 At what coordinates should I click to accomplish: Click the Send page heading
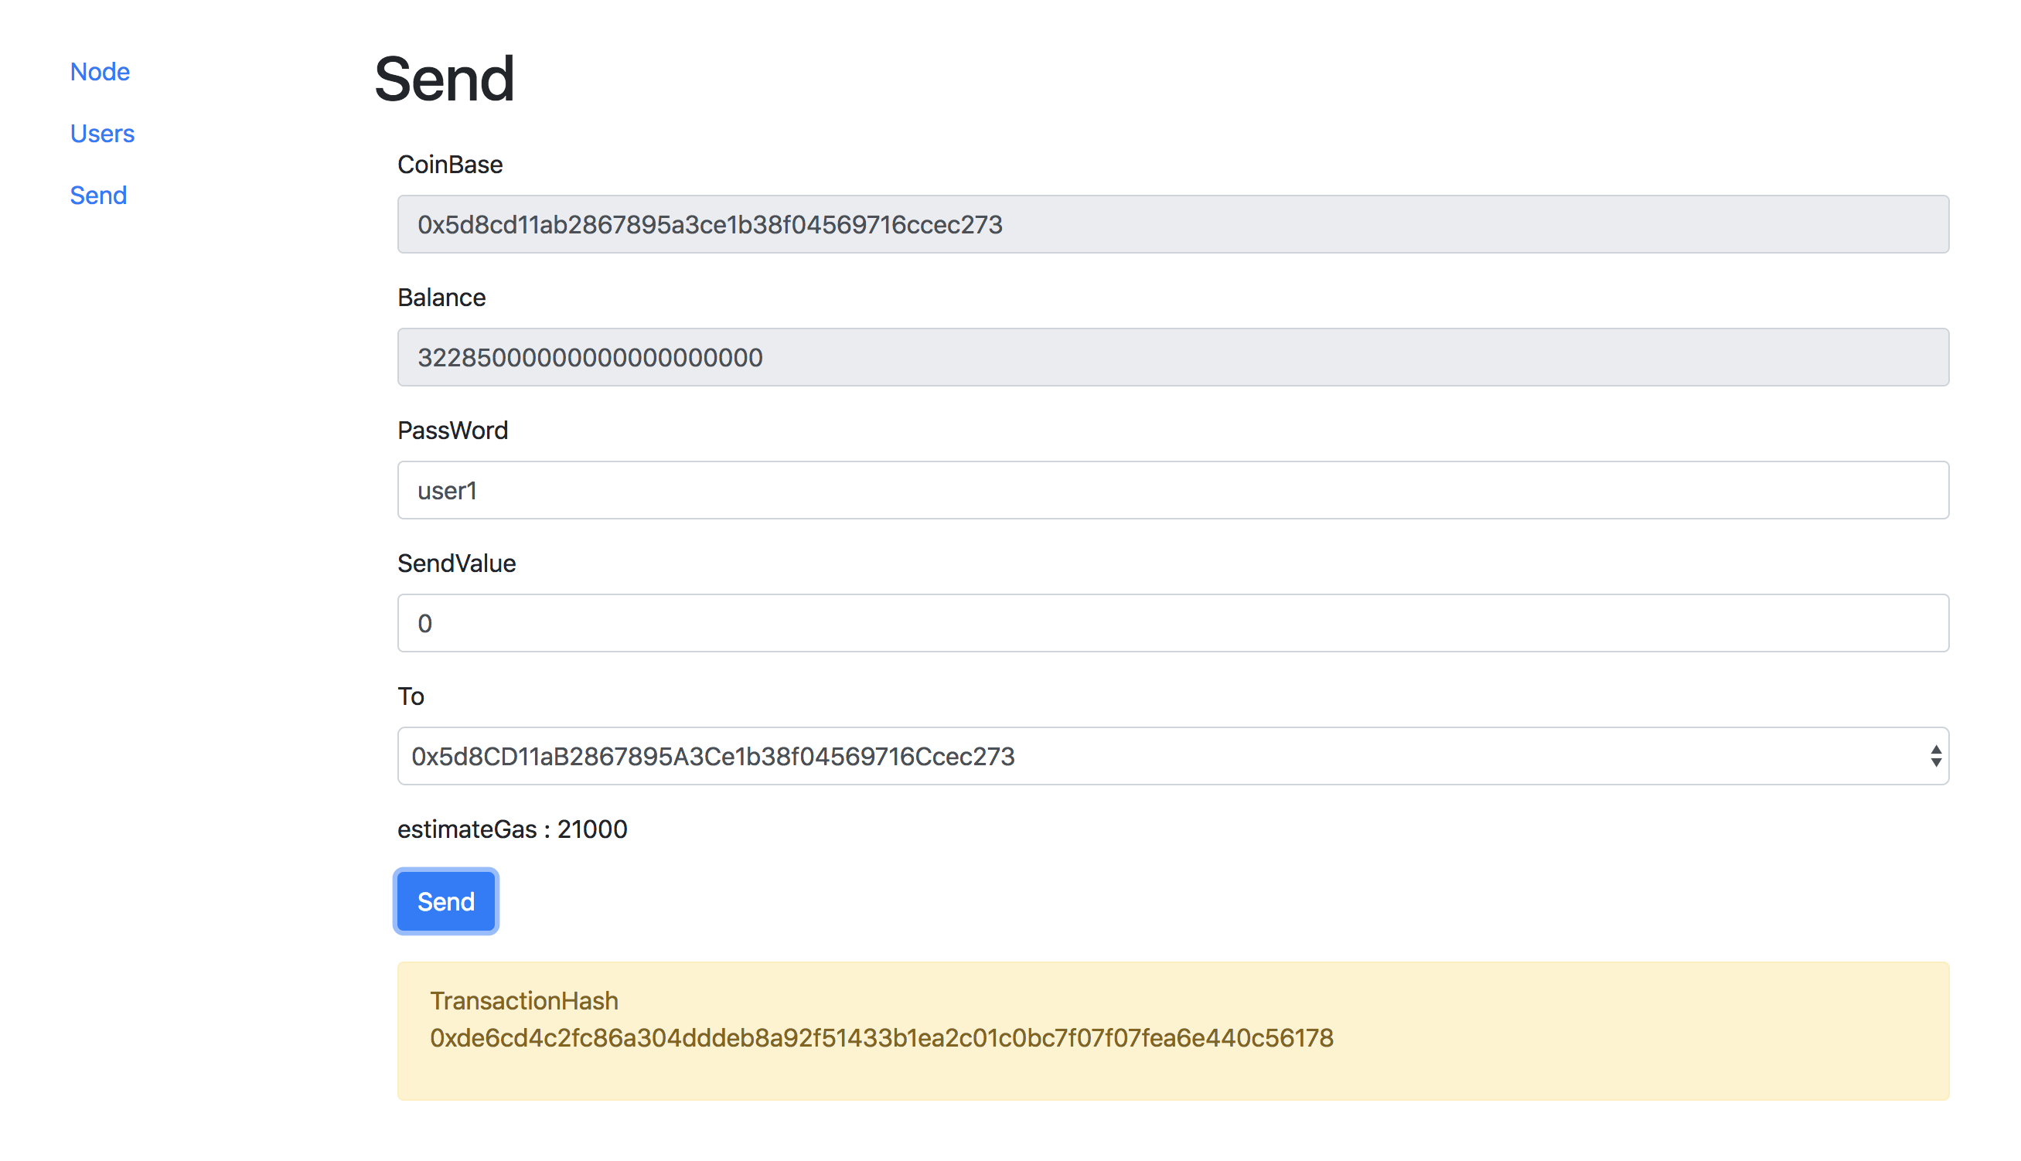(x=445, y=79)
